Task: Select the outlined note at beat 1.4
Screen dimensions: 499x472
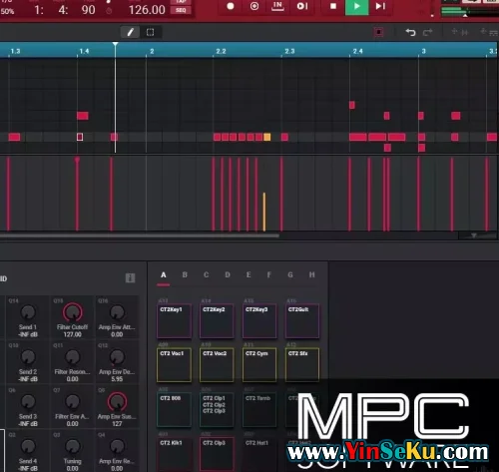Action: pyautogui.click(x=80, y=137)
